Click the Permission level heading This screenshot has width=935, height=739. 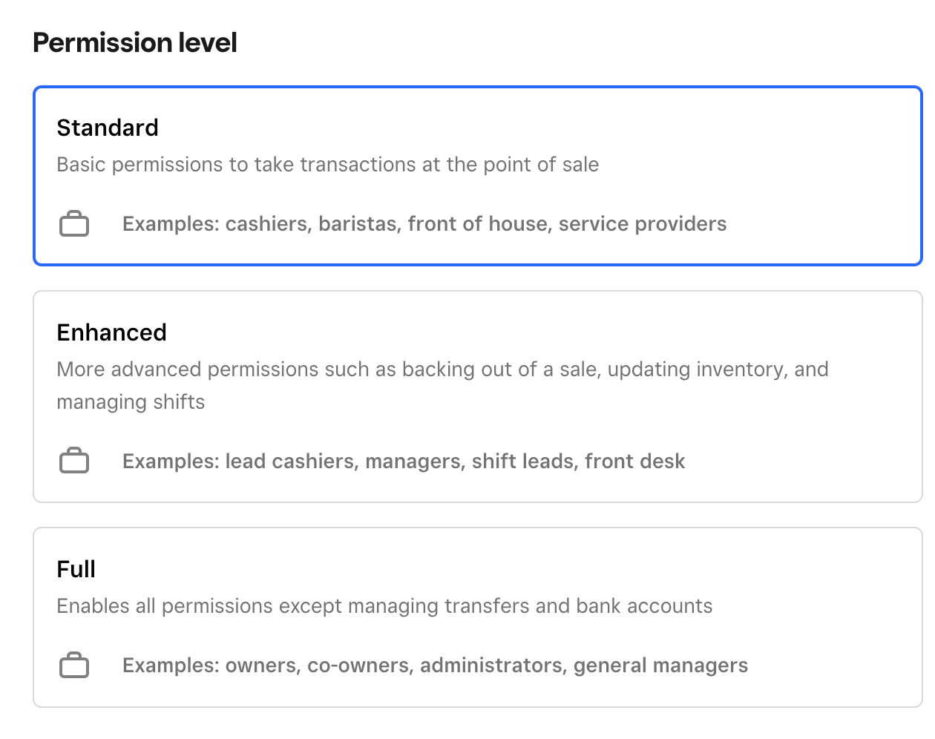134,42
